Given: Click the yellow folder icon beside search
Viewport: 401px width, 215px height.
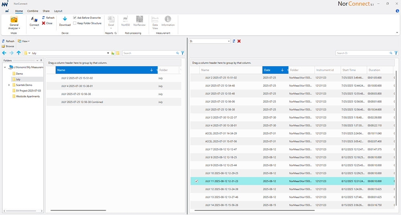Looking at the screenshot, I should (117, 53).
